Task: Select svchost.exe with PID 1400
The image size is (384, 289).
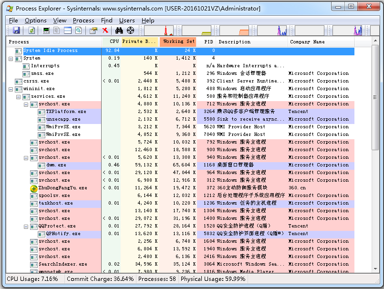Action: [x=180, y=218]
